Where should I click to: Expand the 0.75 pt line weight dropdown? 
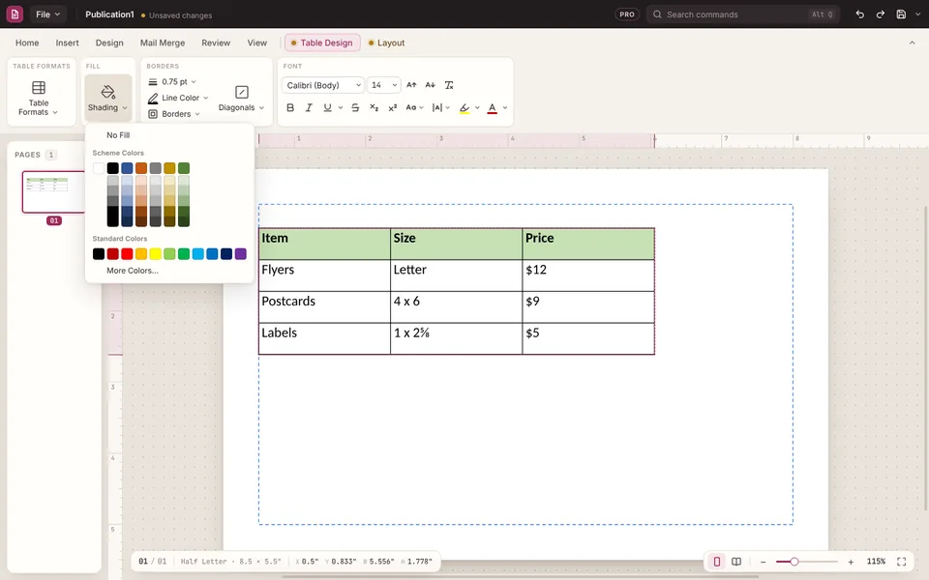(194, 81)
